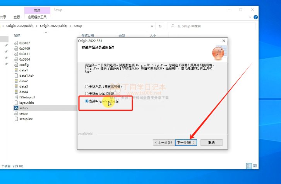This screenshot has width=281, height=184.
Task: Select the data1 cabinet file icon
Action: tap(16, 70)
